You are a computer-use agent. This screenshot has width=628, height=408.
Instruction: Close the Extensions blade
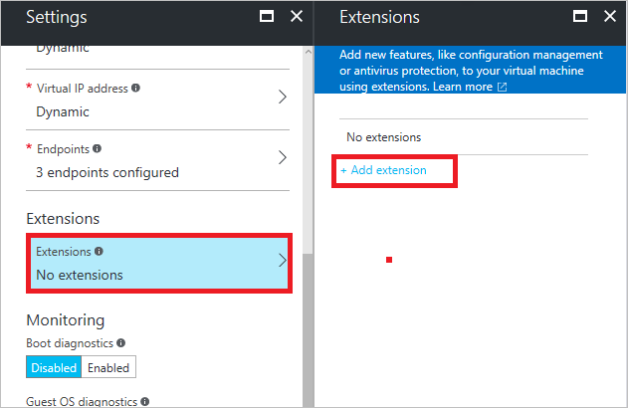(609, 16)
